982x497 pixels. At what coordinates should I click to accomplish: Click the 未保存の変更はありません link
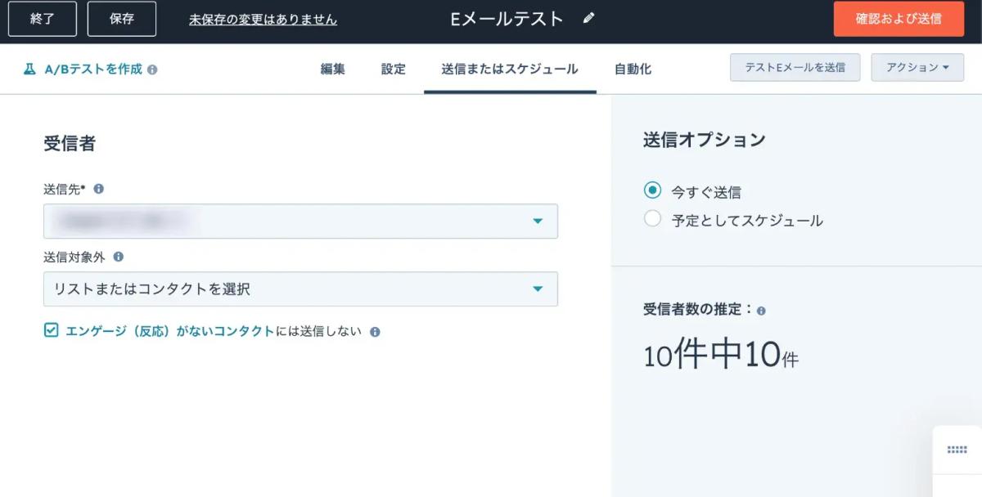(263, 19)
